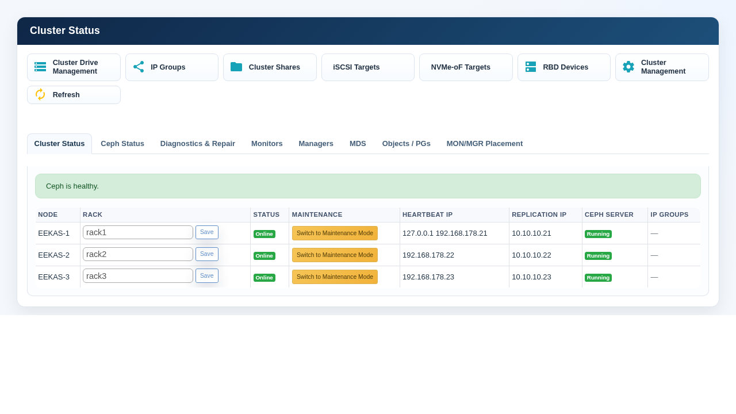Click replication IP 10.10.10.23
This screenshot has width=736, height=414.
(531, 277)
